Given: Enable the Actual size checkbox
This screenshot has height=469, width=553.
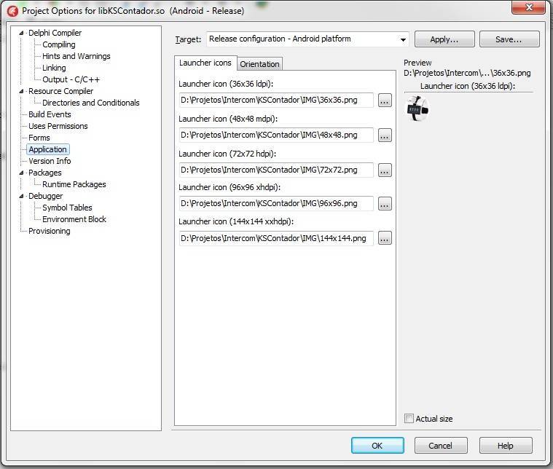Looking at the screenshot, I should (409, 419).
